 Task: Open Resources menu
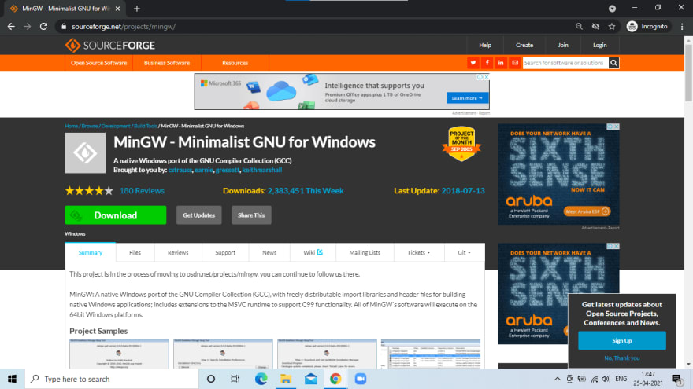pos(235,63)
